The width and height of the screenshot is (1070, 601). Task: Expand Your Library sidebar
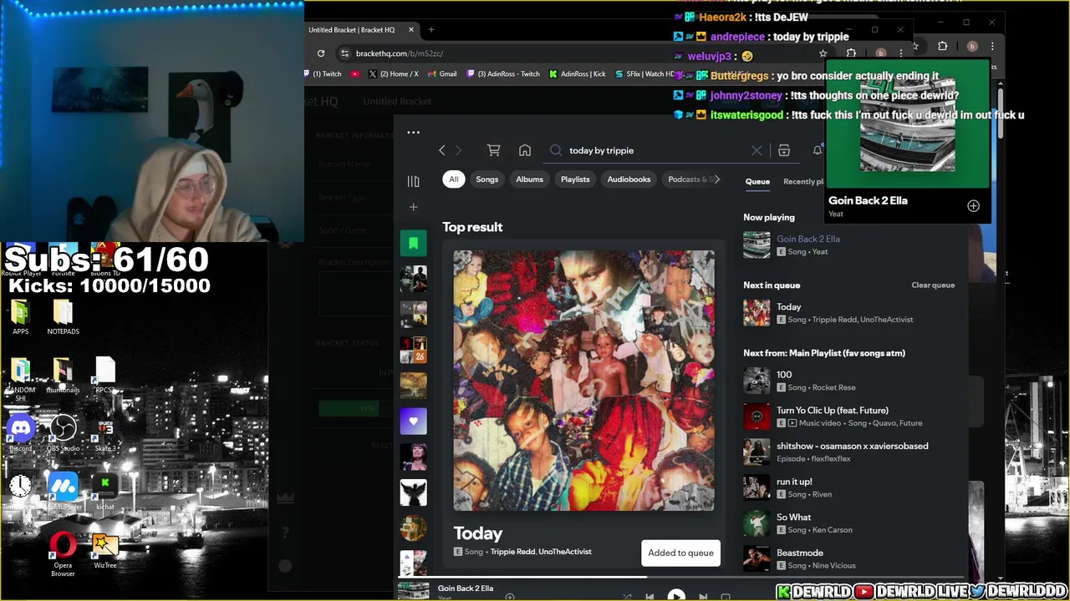pyautogui.click(x=413, y=181)
